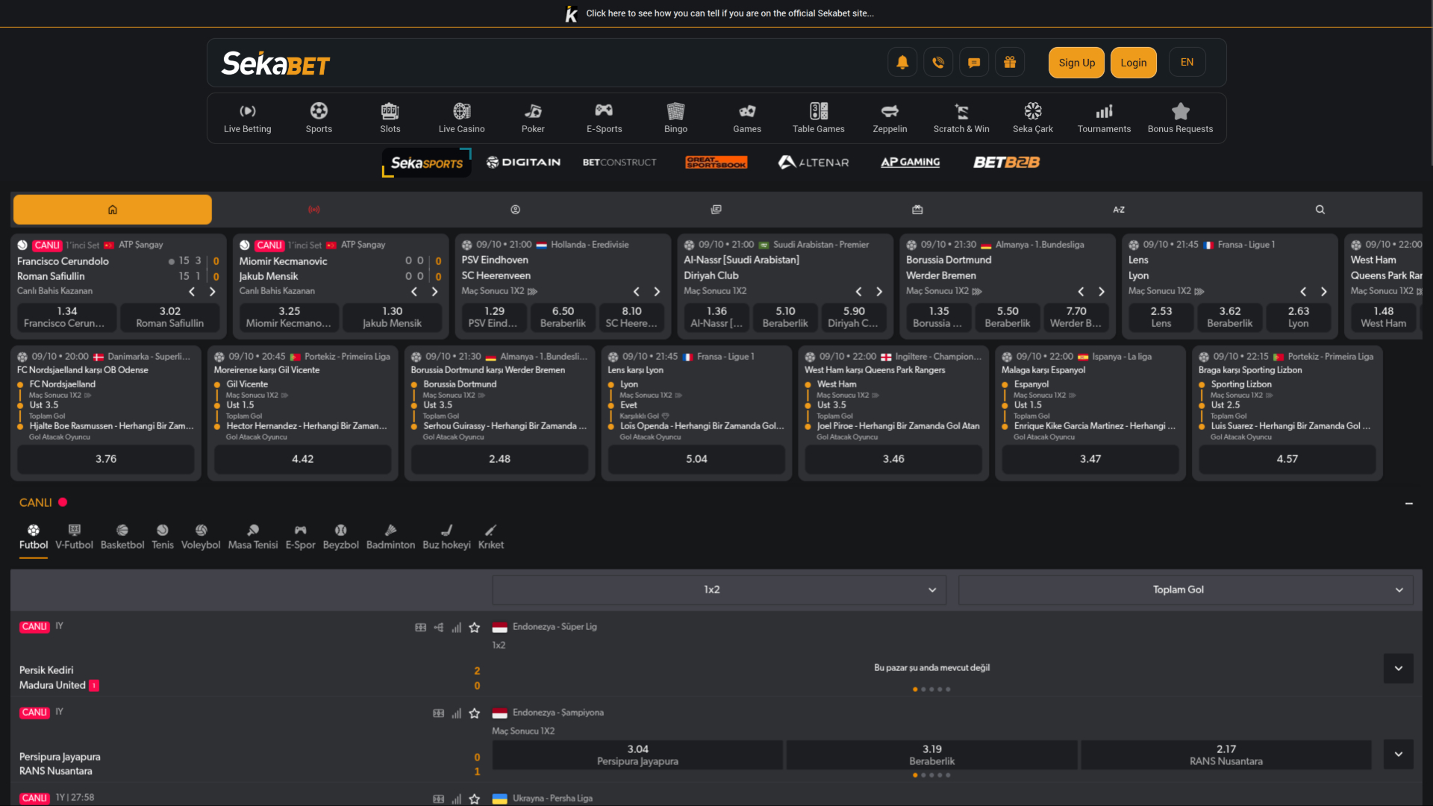1433x806 pixels.
Task: Open the Slots games section
Action: click(390, 119)
